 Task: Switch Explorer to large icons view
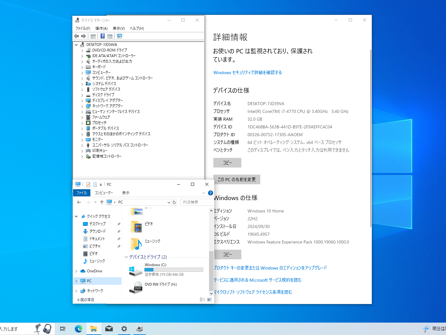(x=209, y=300)
